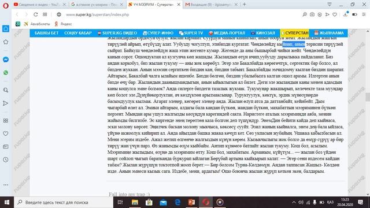Screen dimensions: 370x208
Task: Open the downloads icon in toolbar
Action: (346, 14)
